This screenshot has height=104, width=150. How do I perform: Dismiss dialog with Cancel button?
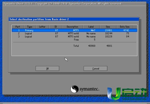95,68
